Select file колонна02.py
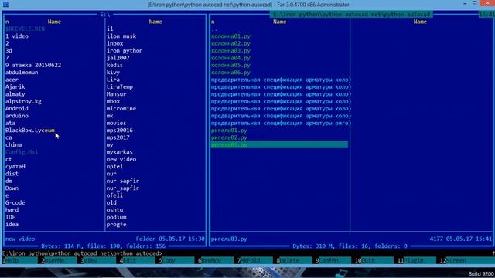495x278 pixels. (230, 43)
